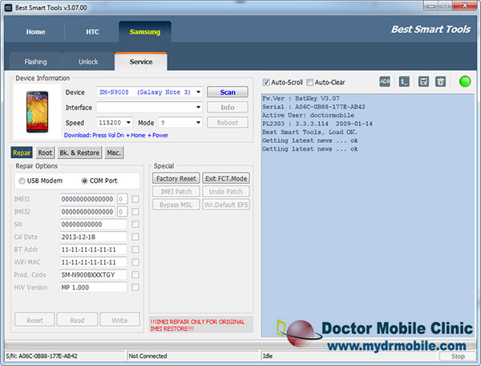Click the Read button
Viewport: 481px width, 366px height.
click(77, 320)
